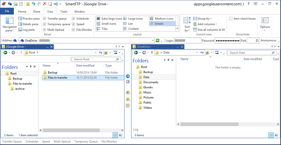Open the Add columns dropdown

click(205, 24)
